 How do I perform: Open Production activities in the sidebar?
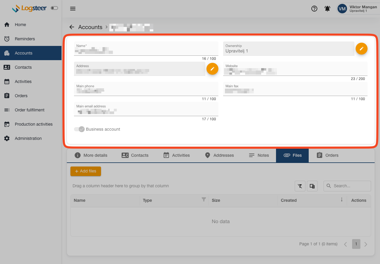click(34, 124)
